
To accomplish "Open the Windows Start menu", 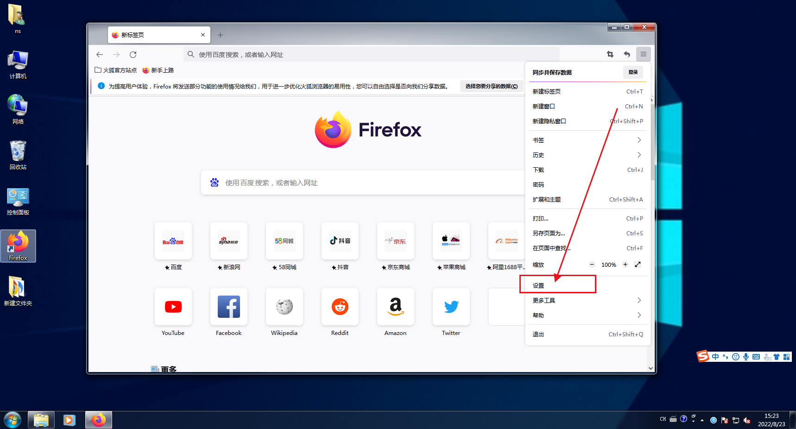I will (13, 420).
